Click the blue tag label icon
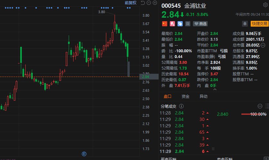 tap(180, 24)
